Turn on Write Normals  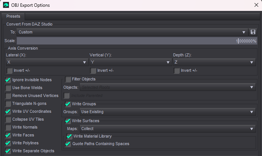tap(8, 127)
